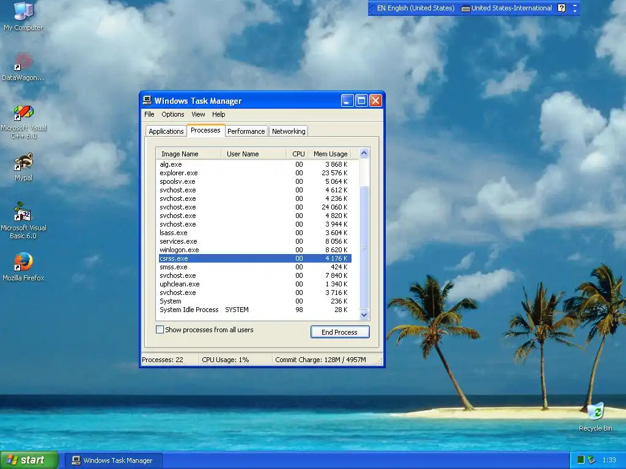The width and height of the screenshot is (626, 469).
Task: Select the System Idle Process row
Action: (255, 310)
